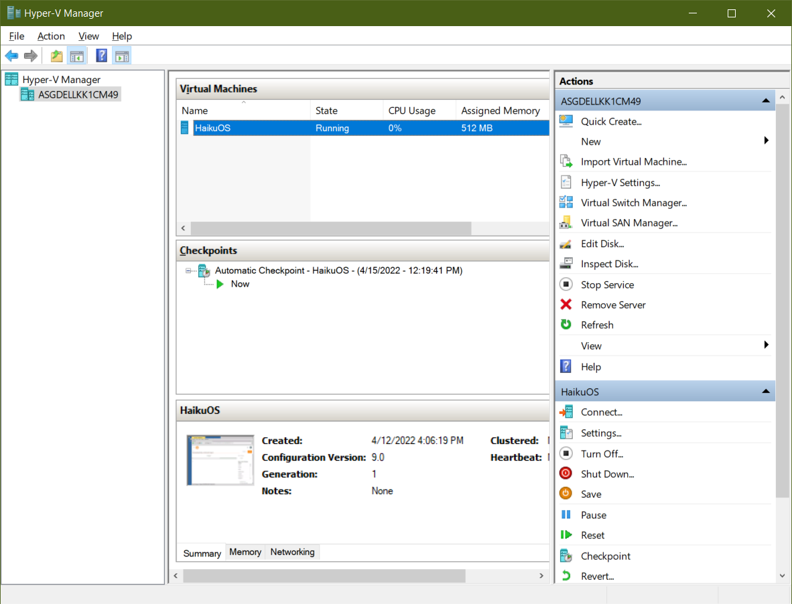
Task: Click the Back arrow toolbar icon
Action: point(11,56)
